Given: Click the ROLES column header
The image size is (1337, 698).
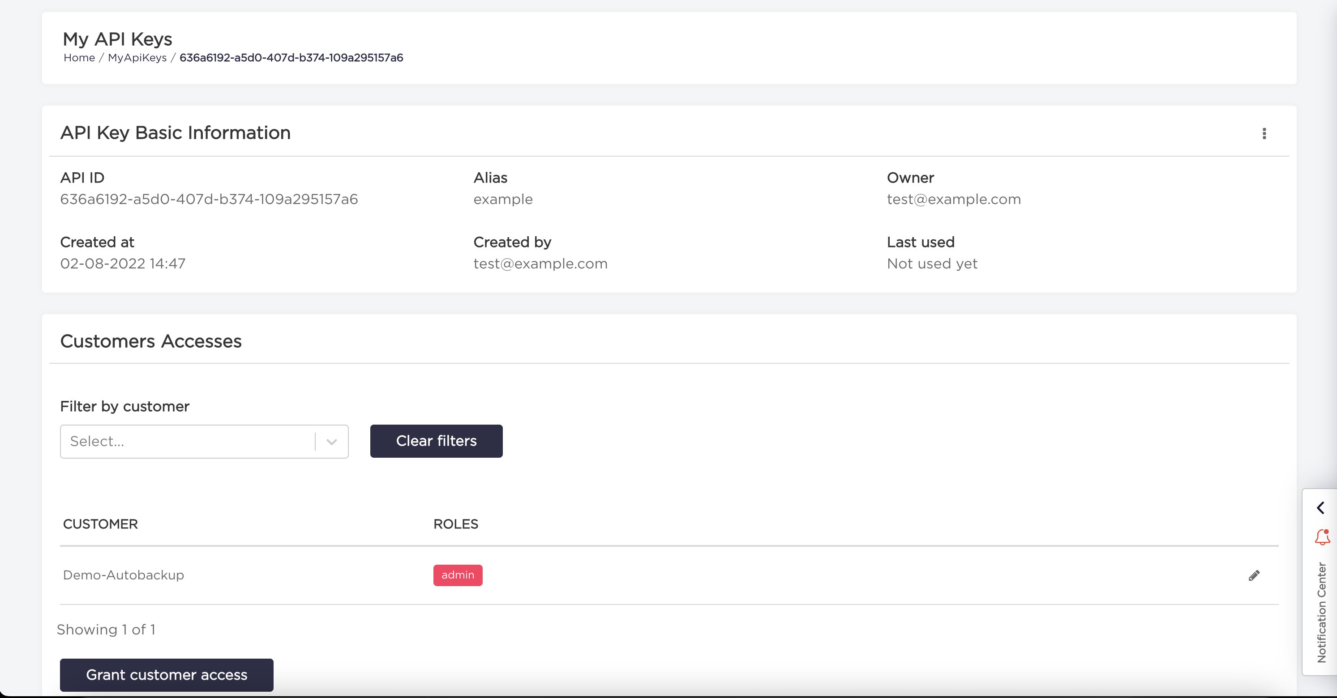Looking at the screenshot, I should pyautogui.click(x=455, y=524).
